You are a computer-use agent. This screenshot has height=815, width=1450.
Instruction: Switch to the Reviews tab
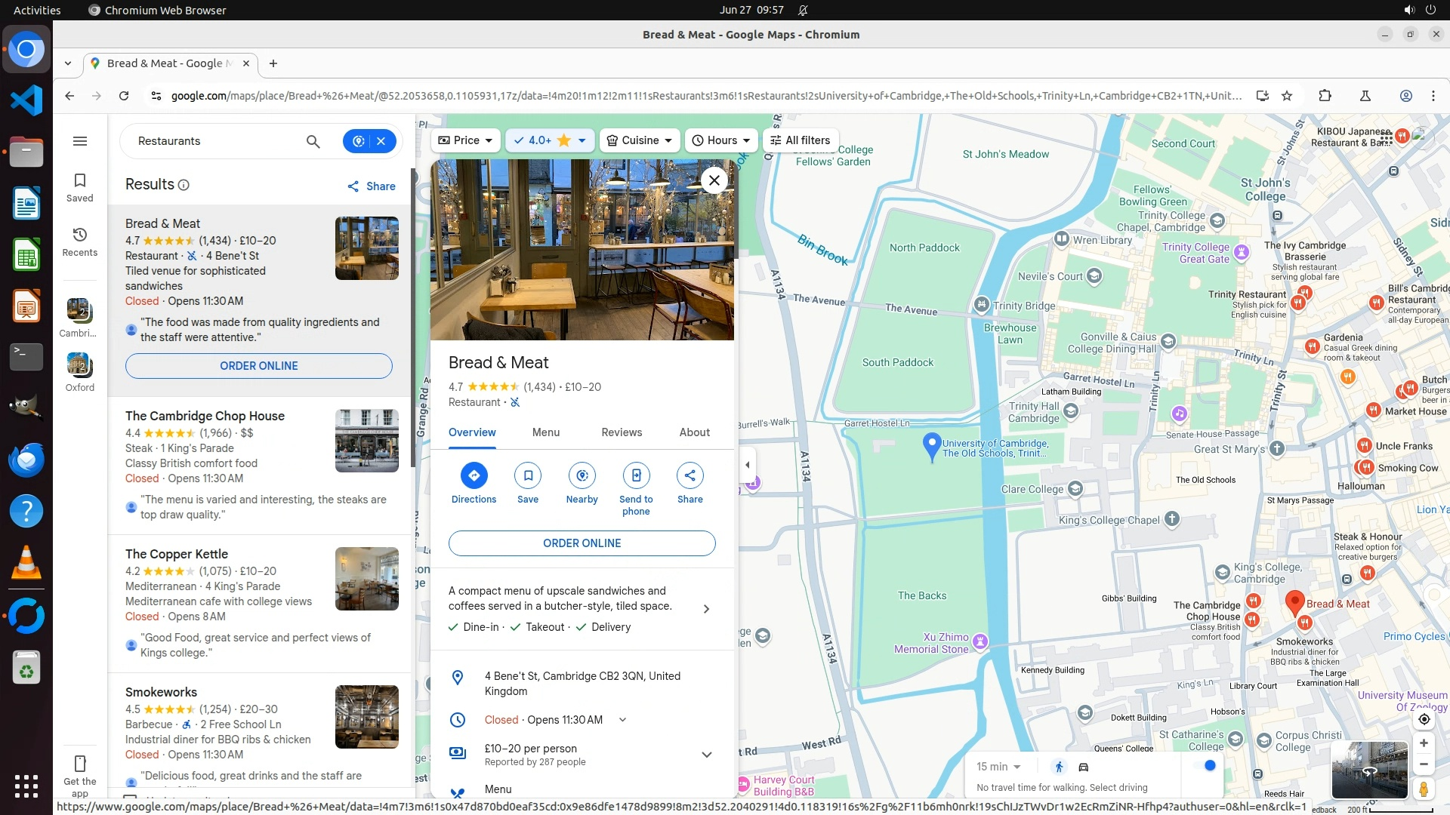pos(621,432)
